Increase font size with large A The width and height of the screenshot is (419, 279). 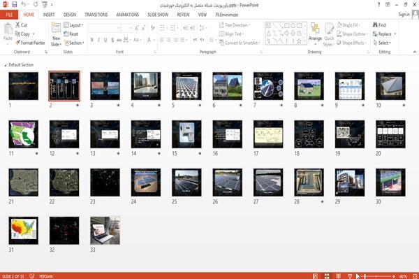coord(137,28)
